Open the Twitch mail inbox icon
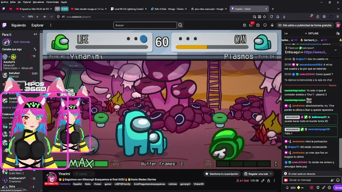The image size is (342, 192). point(258,25)
